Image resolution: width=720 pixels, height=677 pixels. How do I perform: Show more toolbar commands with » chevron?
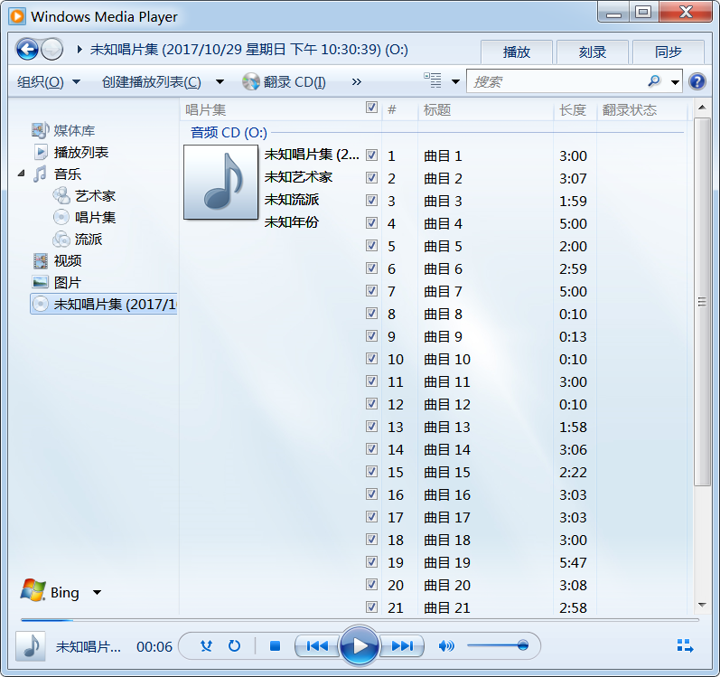(356, 82)
